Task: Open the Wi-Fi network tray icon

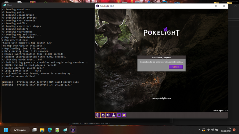Action: (208, 130)
